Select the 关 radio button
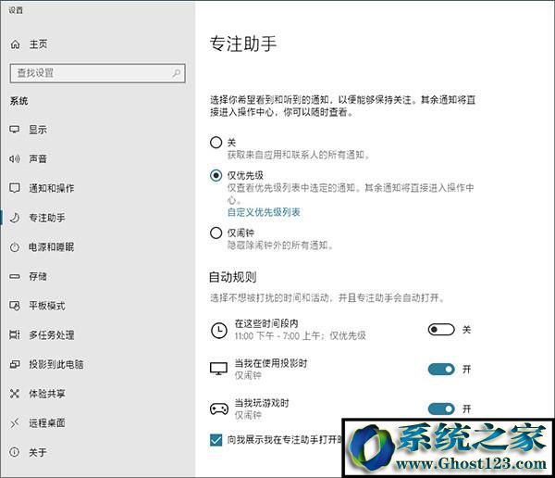This screenshot has height=478, width=555. click(216, 143)
